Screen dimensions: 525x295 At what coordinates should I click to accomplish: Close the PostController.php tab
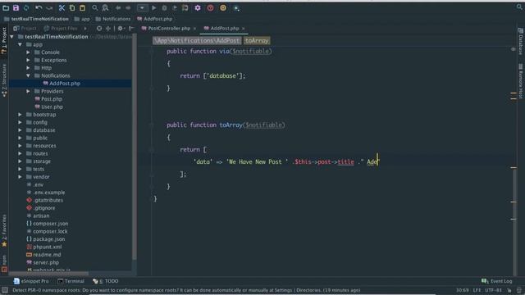(194, 29)
